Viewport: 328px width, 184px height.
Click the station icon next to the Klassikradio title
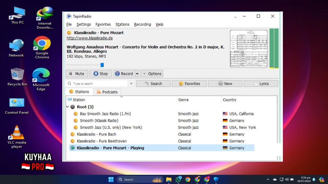[69, 33]
